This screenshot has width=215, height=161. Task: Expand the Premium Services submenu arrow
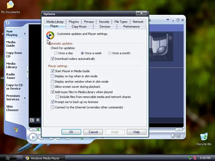pos(25,98)
